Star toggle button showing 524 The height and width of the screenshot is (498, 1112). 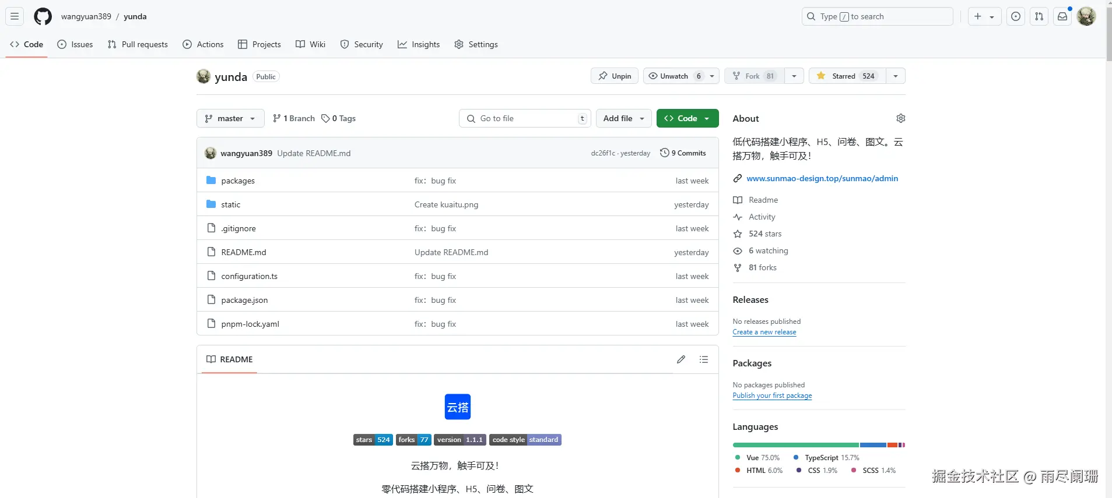(847, 76)
